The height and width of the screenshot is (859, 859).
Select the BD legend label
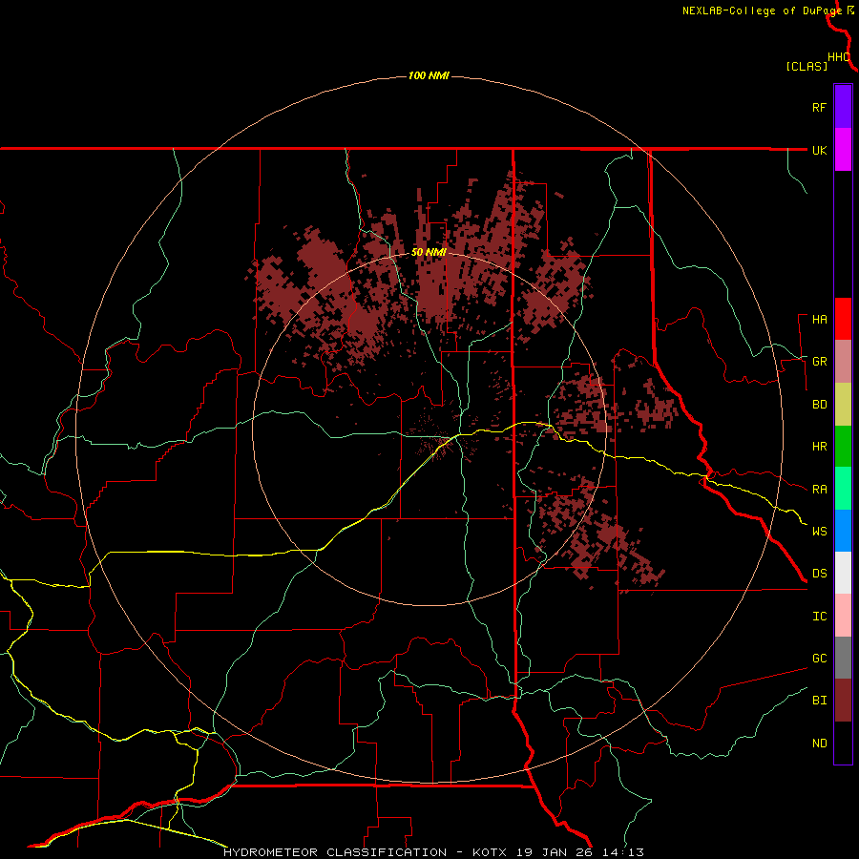[x=819, y=405]
